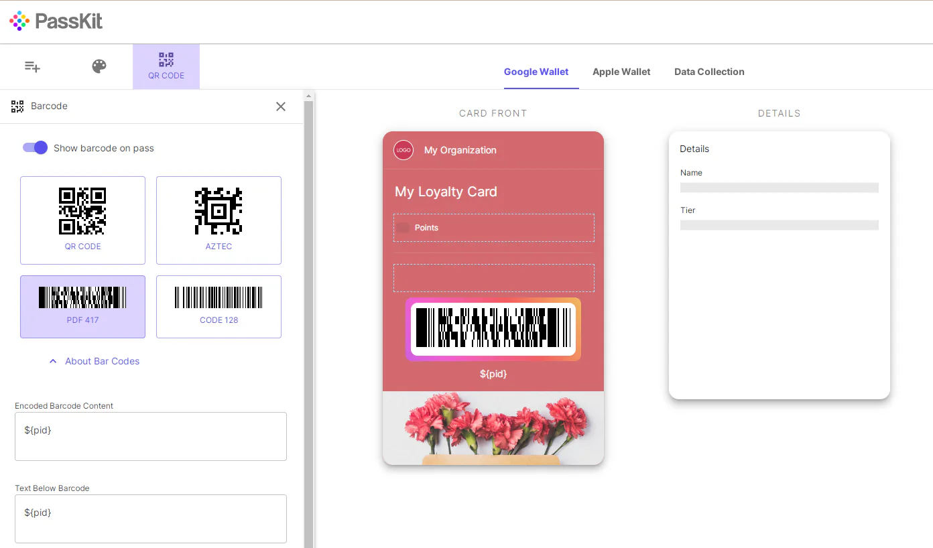Select the empty dashed field below Points
933x548 pixels.
click(x=493, y=278)
